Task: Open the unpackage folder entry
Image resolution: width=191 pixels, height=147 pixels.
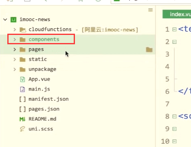Action: tap(42, 69)
